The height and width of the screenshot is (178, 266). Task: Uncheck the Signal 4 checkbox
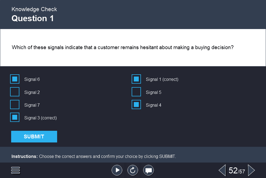click(136, 104)
